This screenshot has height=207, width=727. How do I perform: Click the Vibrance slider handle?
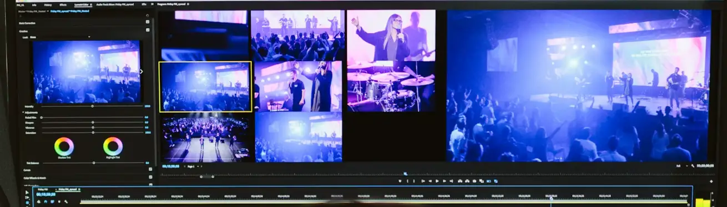(x=92, y=128)
